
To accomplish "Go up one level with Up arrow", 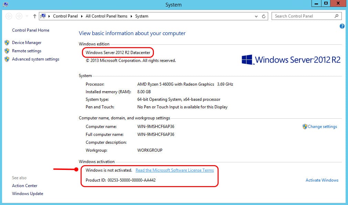I will pos(35,16).
